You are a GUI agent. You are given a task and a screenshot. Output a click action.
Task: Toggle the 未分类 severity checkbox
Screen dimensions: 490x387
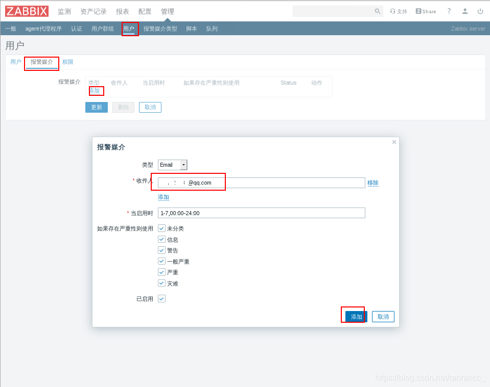pos(161,228)
